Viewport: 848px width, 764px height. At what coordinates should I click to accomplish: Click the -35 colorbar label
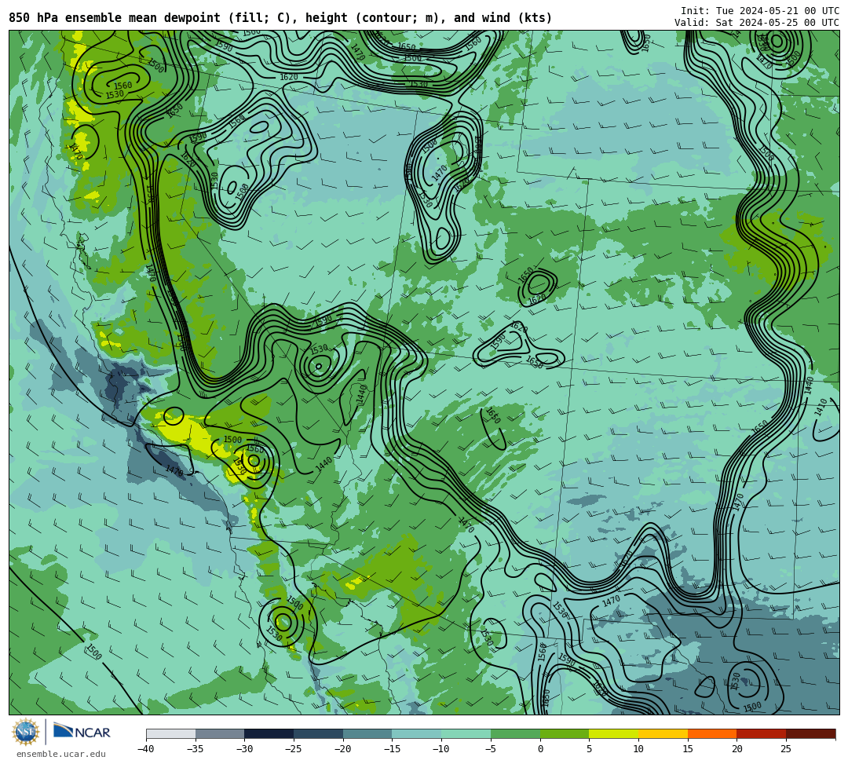195,749
